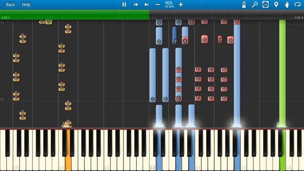Click the 90% speed readout
The width and height of the screenshot is (304, 171).
pos(169,3)
